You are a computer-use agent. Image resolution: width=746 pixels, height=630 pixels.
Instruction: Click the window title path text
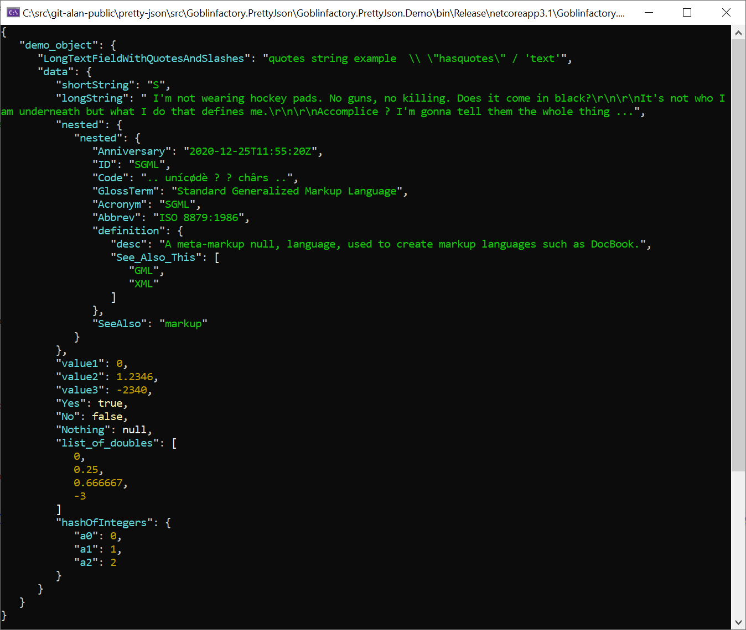click(x=324, y=13)
